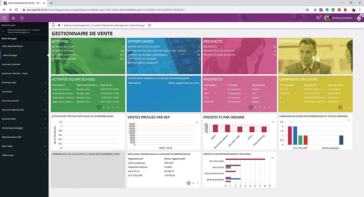364x197 pixels.
Task: Open the apps grid launcher icon
Action: coord(22,18)
